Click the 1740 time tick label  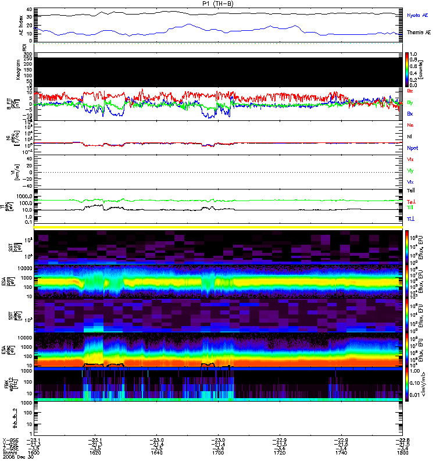[341, 453]
